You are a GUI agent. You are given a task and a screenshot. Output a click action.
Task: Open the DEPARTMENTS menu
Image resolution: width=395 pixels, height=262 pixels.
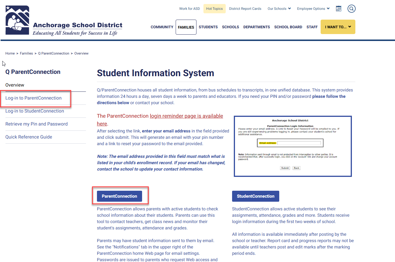click(257, 27)
